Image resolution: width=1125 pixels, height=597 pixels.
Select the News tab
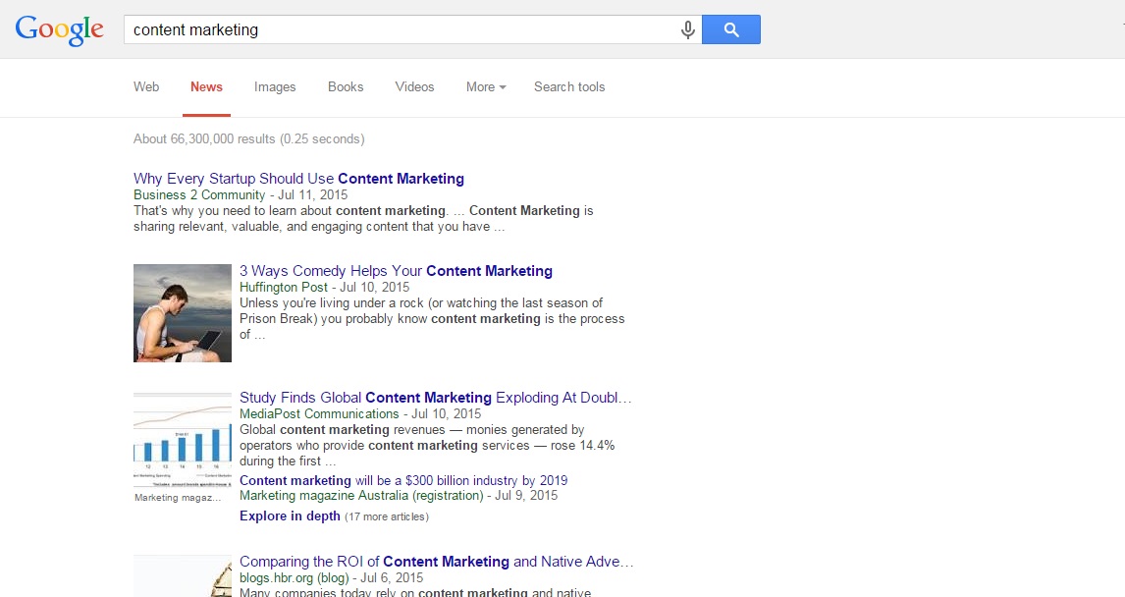coord(206,86)
